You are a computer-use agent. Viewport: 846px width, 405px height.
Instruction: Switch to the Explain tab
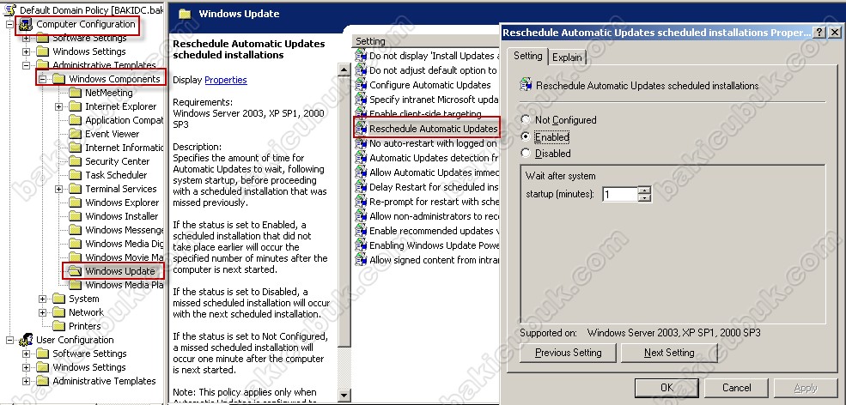567,57
